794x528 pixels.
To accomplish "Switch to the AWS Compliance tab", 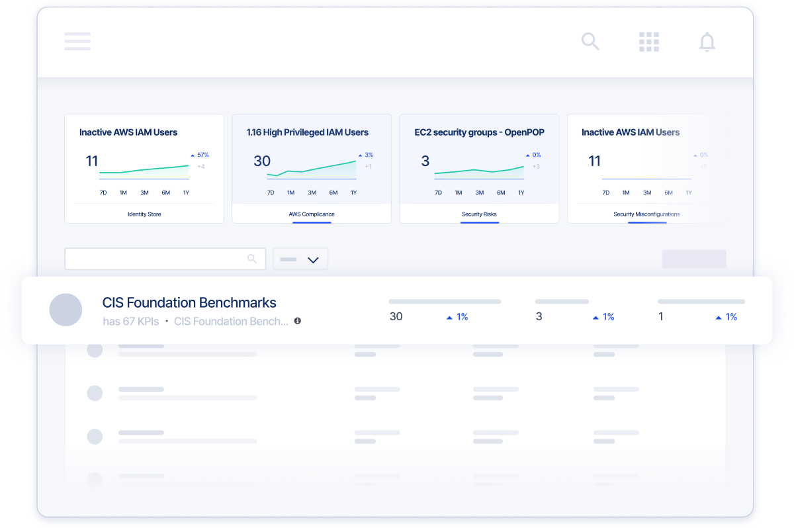I will click(x=312, y=214).
